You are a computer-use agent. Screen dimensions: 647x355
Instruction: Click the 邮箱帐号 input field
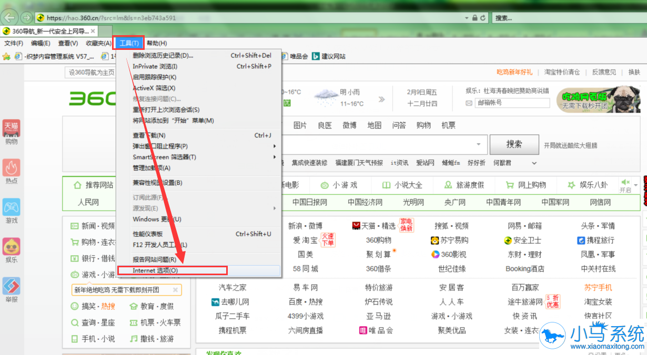512,103
